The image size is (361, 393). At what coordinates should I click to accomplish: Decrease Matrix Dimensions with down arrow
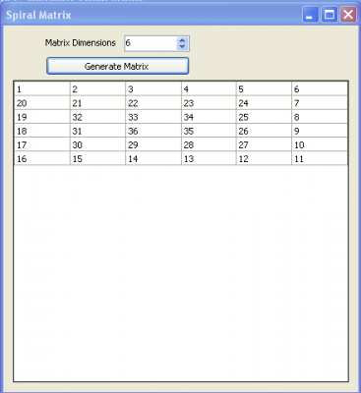pos(182,46)
